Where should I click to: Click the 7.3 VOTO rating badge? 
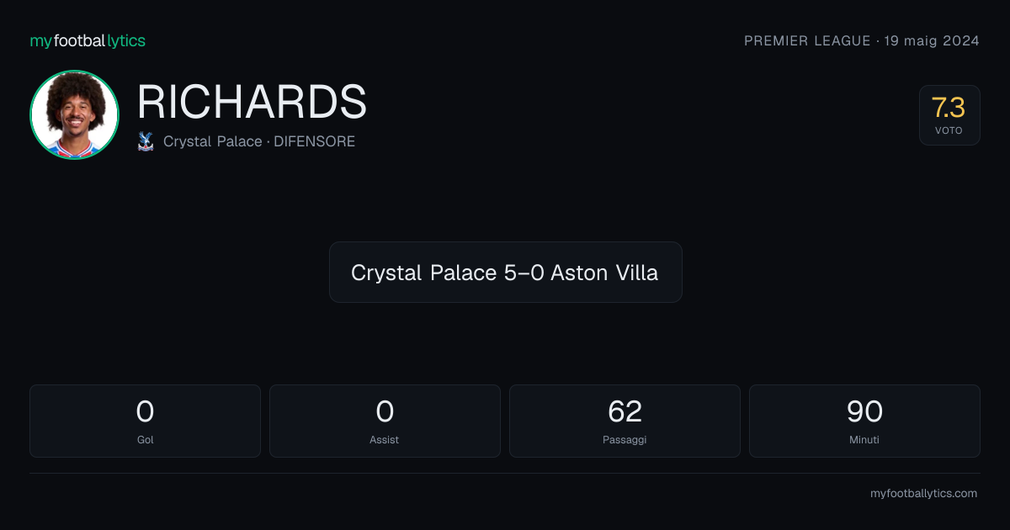pos(949,115)
